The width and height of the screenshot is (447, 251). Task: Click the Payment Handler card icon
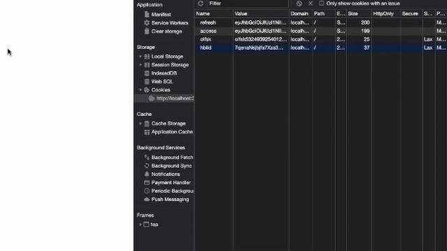pyautogui.click(x=147, y=183)
